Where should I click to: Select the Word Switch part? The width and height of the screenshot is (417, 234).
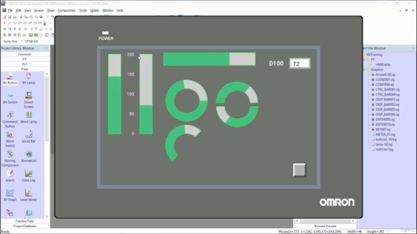click(10, 139)
